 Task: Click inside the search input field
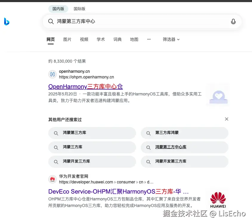134,21
